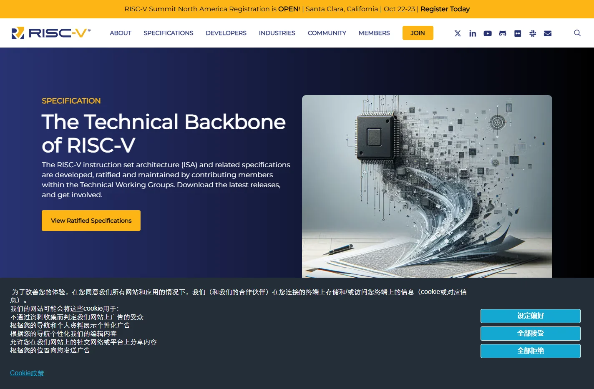Viewport: 594px width, 389px height.
Task: Reject all cookies with 全部拒绝
Action: pyautogui.click(x=530, y=351)
